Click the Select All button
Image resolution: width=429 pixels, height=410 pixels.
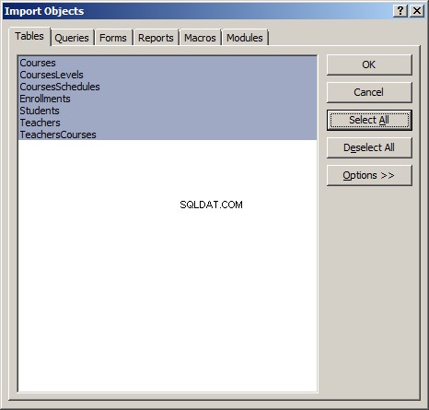click(x=369, y=120)
